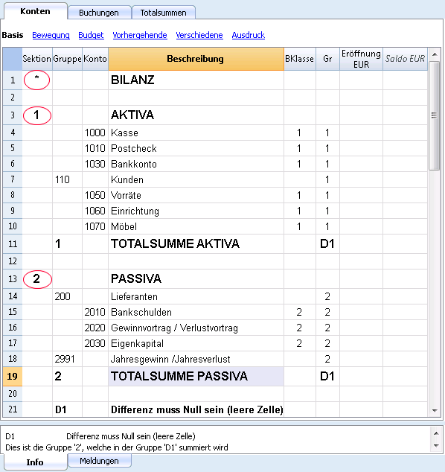Click the Eröffnung EUR column header
The width and height of the screenshot is (445, 472).
click(361, 59)
